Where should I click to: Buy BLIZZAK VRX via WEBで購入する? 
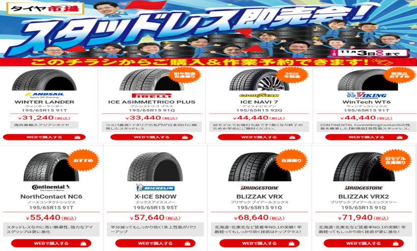tap(260, 243)
